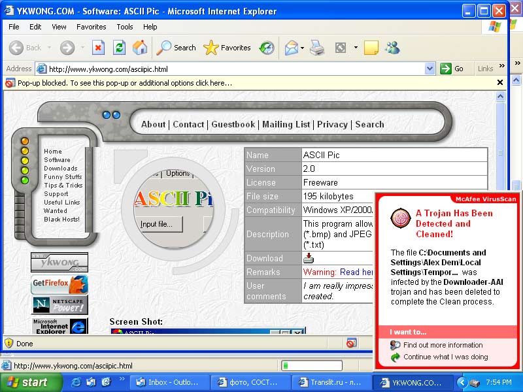Open the Guestbook link
The width and height of the screenshot is (523, 392).
pyautogui.click(x=233, y=124)
